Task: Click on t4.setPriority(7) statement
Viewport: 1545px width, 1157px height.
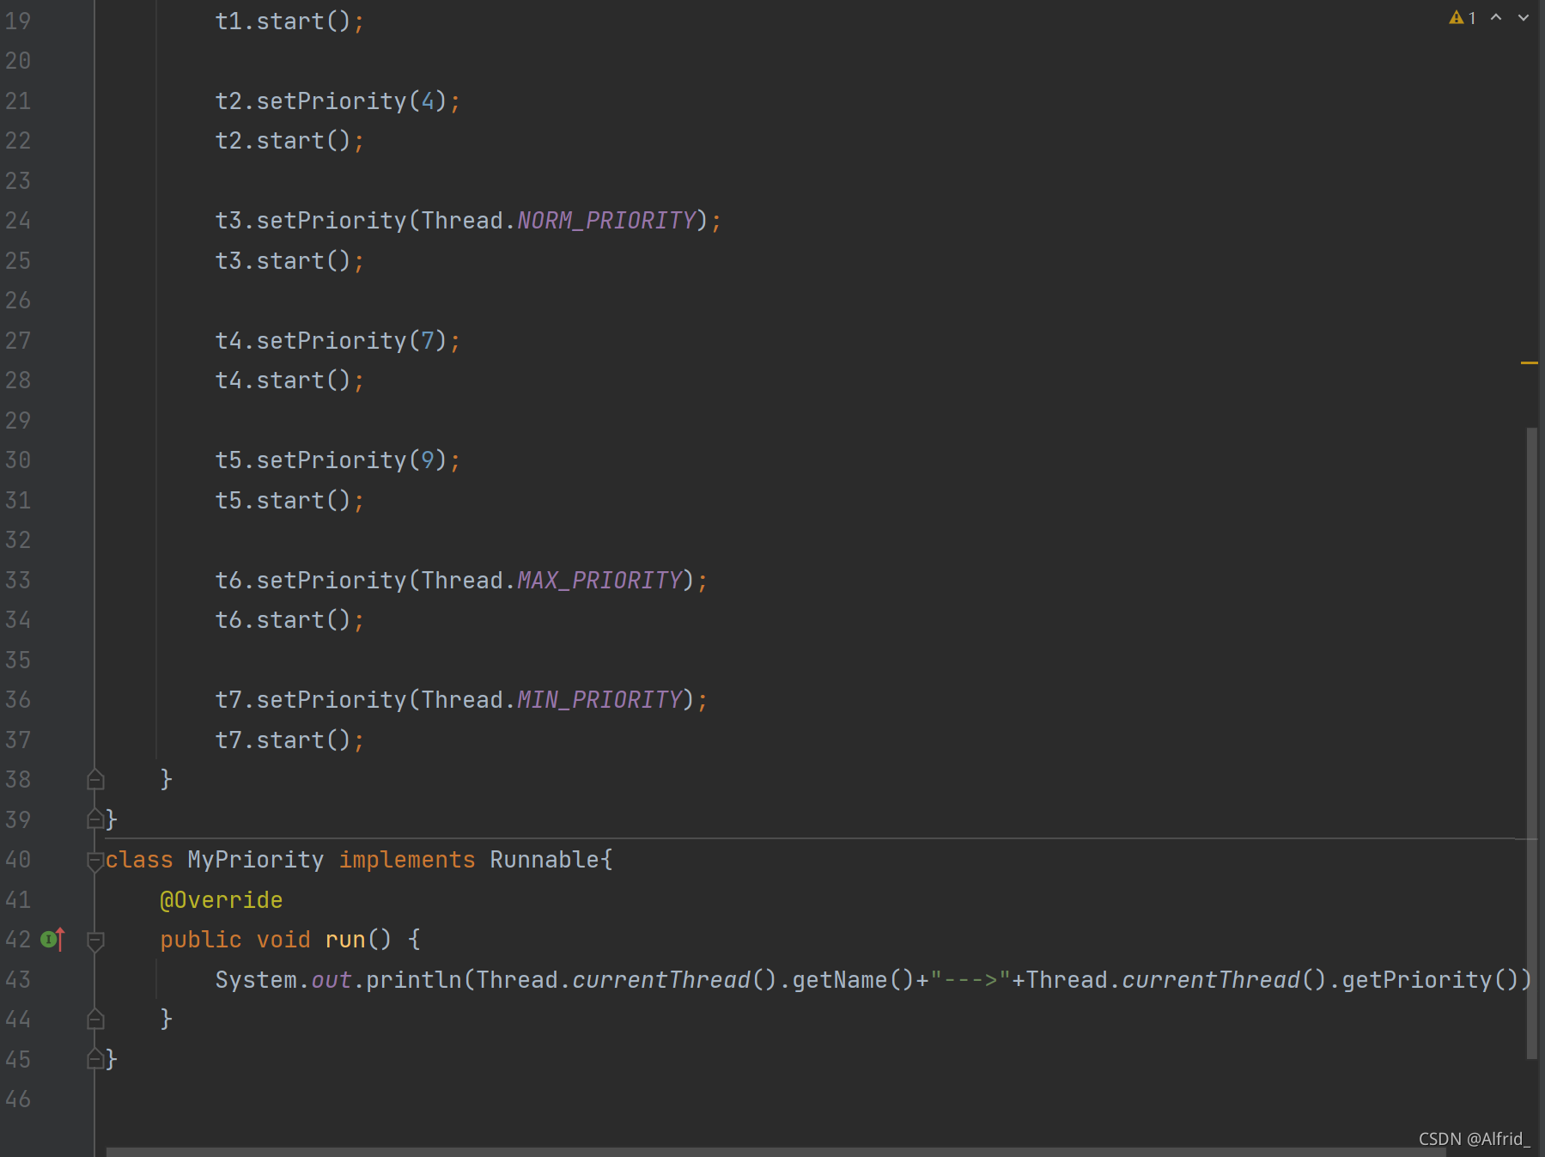Action: tap(338, 341)
